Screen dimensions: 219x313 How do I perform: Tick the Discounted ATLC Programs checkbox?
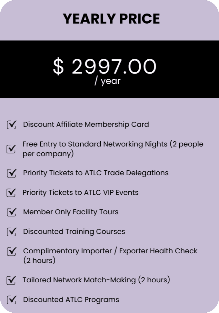click(x=12, y=300)
